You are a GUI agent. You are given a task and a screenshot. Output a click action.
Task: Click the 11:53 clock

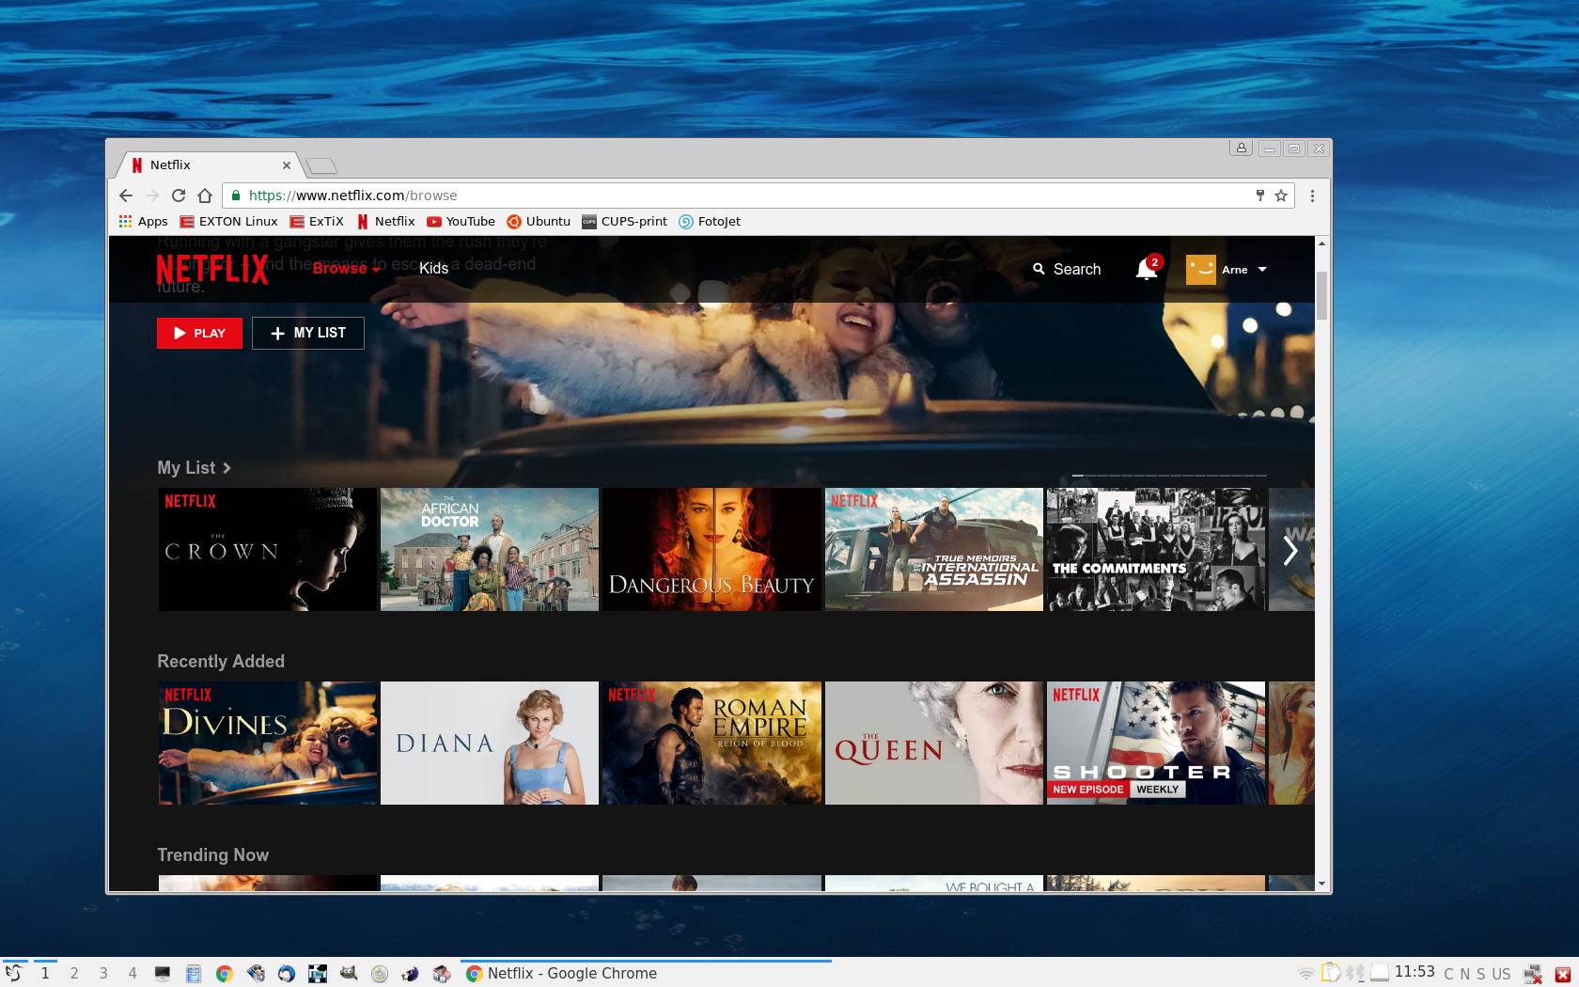coord(1415,971)
